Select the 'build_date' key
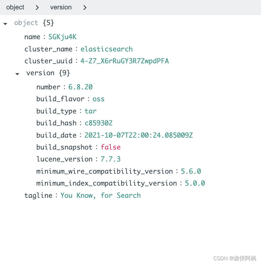The image size is (261, 264). pyautogui.click(x=56, y=135)
